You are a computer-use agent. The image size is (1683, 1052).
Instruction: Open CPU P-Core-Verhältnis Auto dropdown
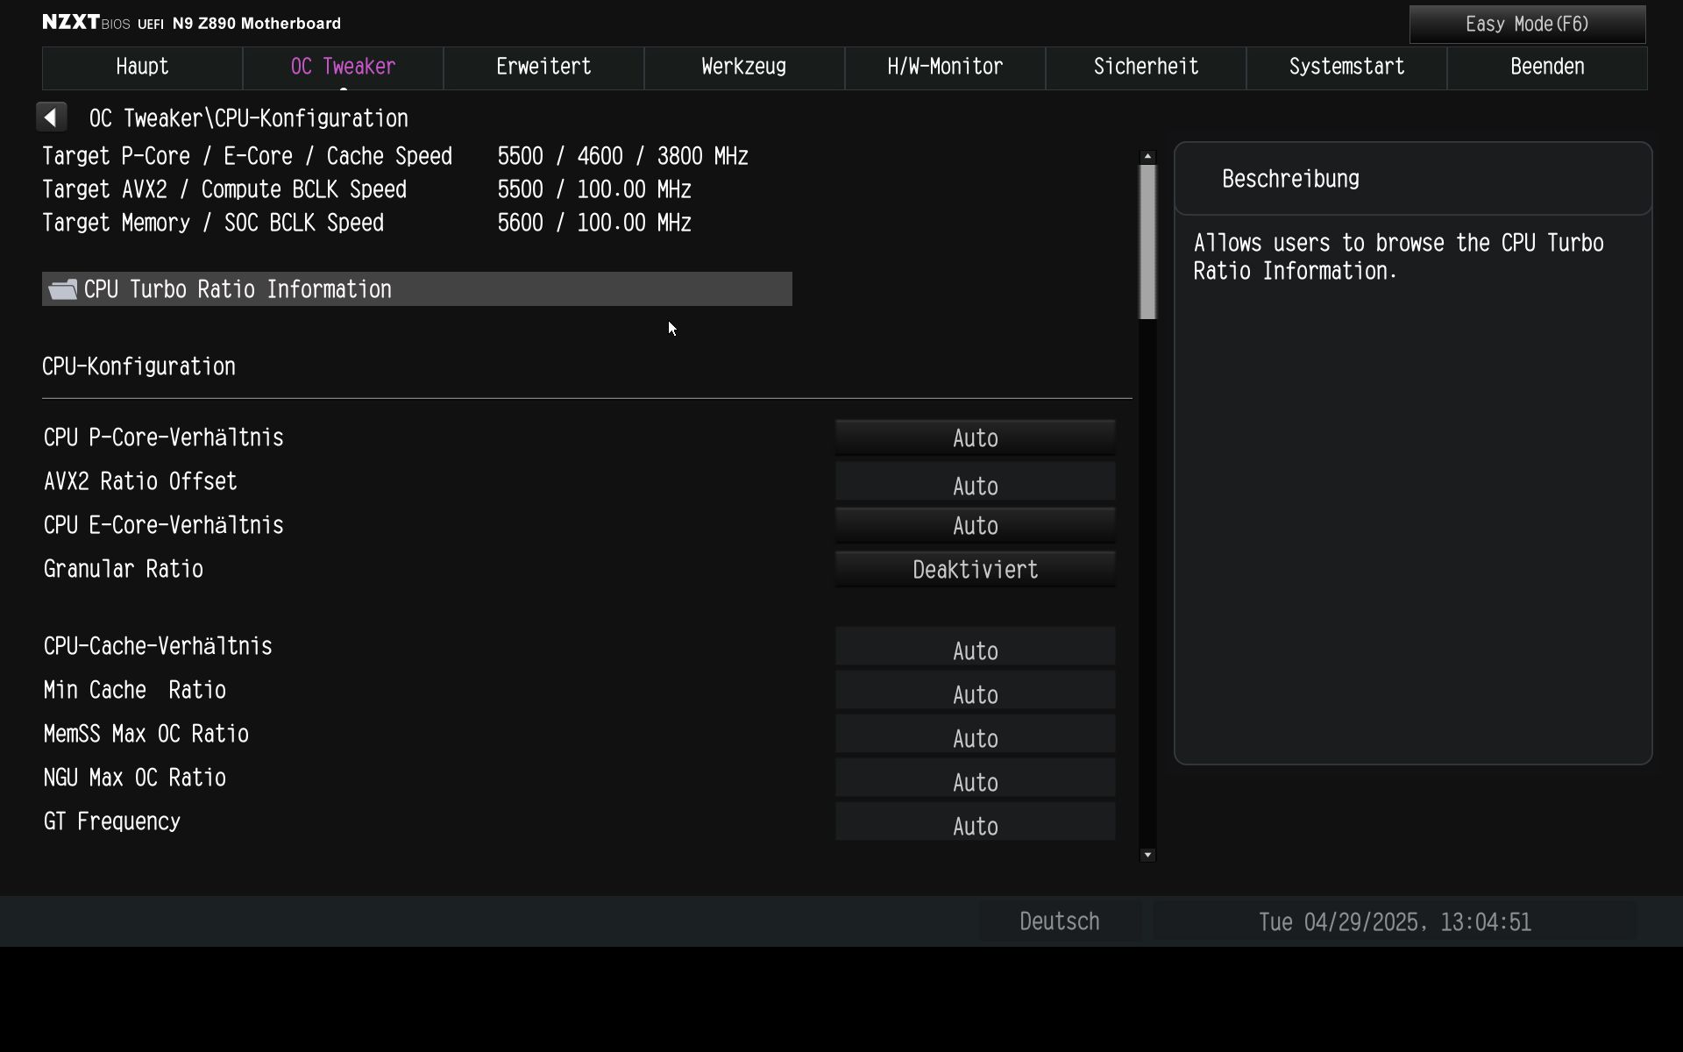coord(975,438)
